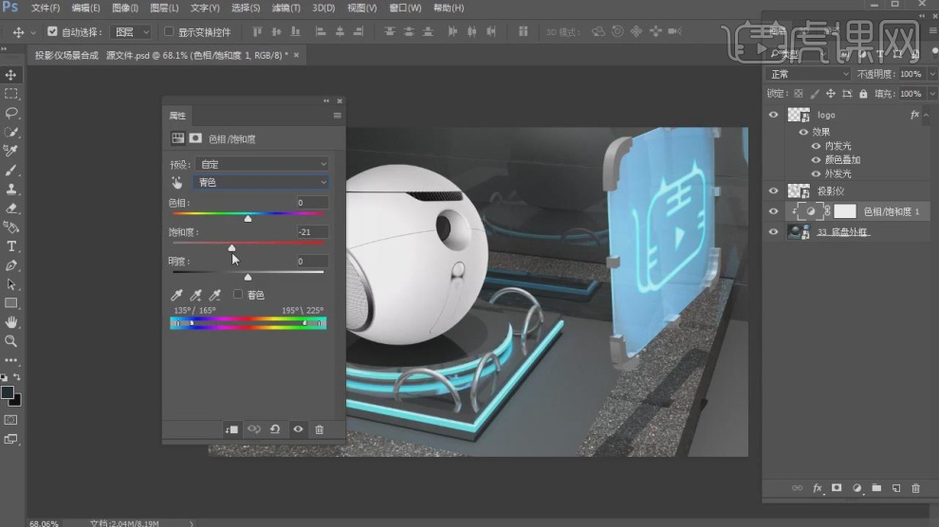
Task: Activate the Zoom magnifier tool
Action: pos(11,341)
